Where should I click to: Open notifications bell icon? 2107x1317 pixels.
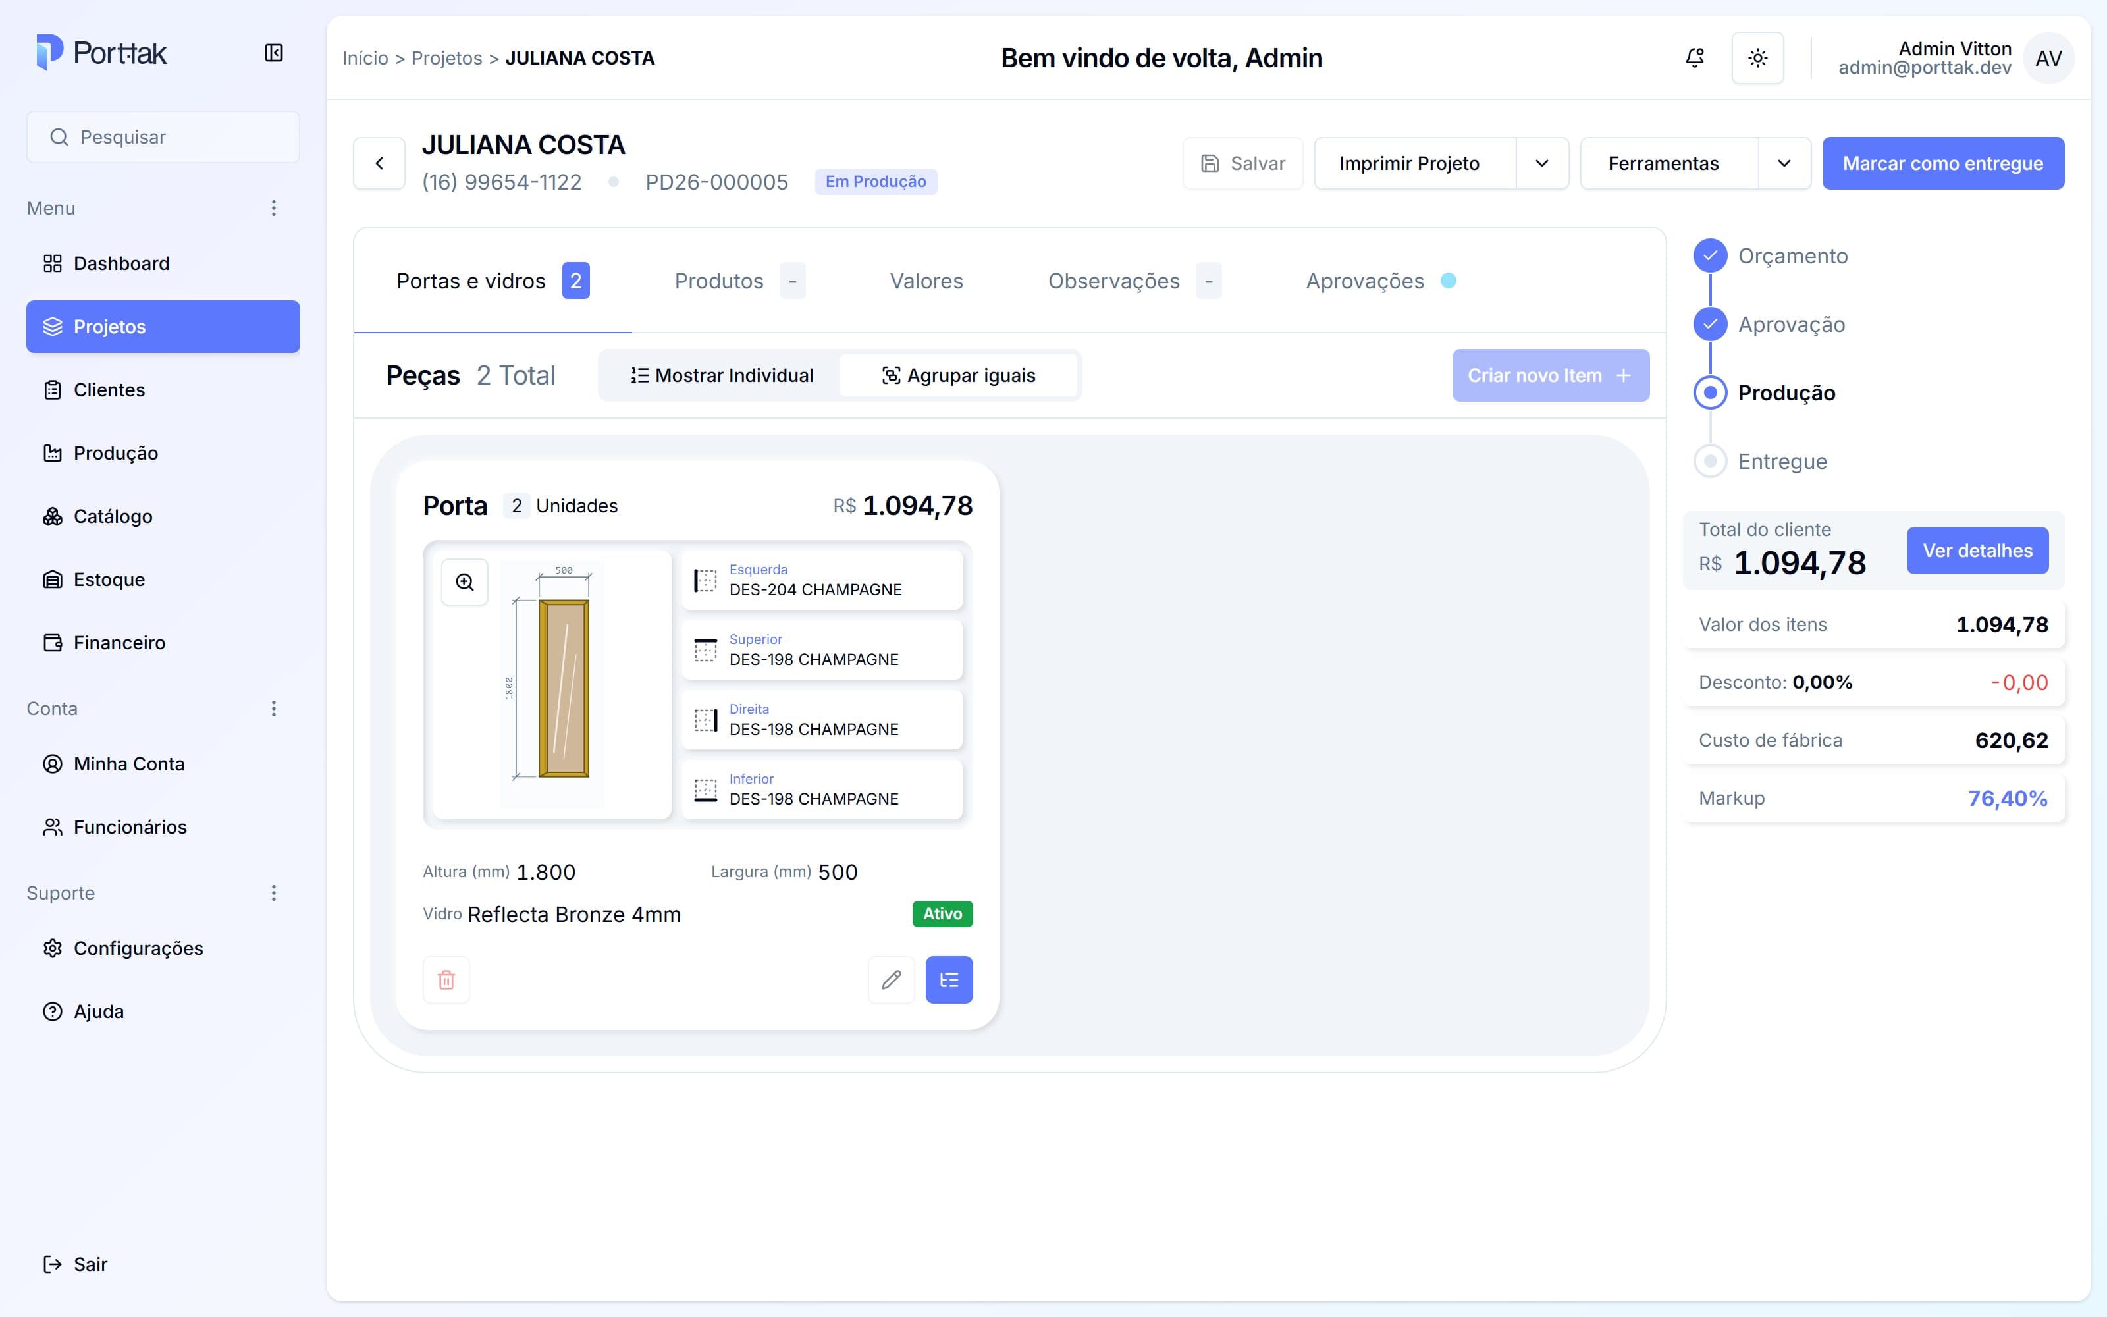coord(1694,59)
